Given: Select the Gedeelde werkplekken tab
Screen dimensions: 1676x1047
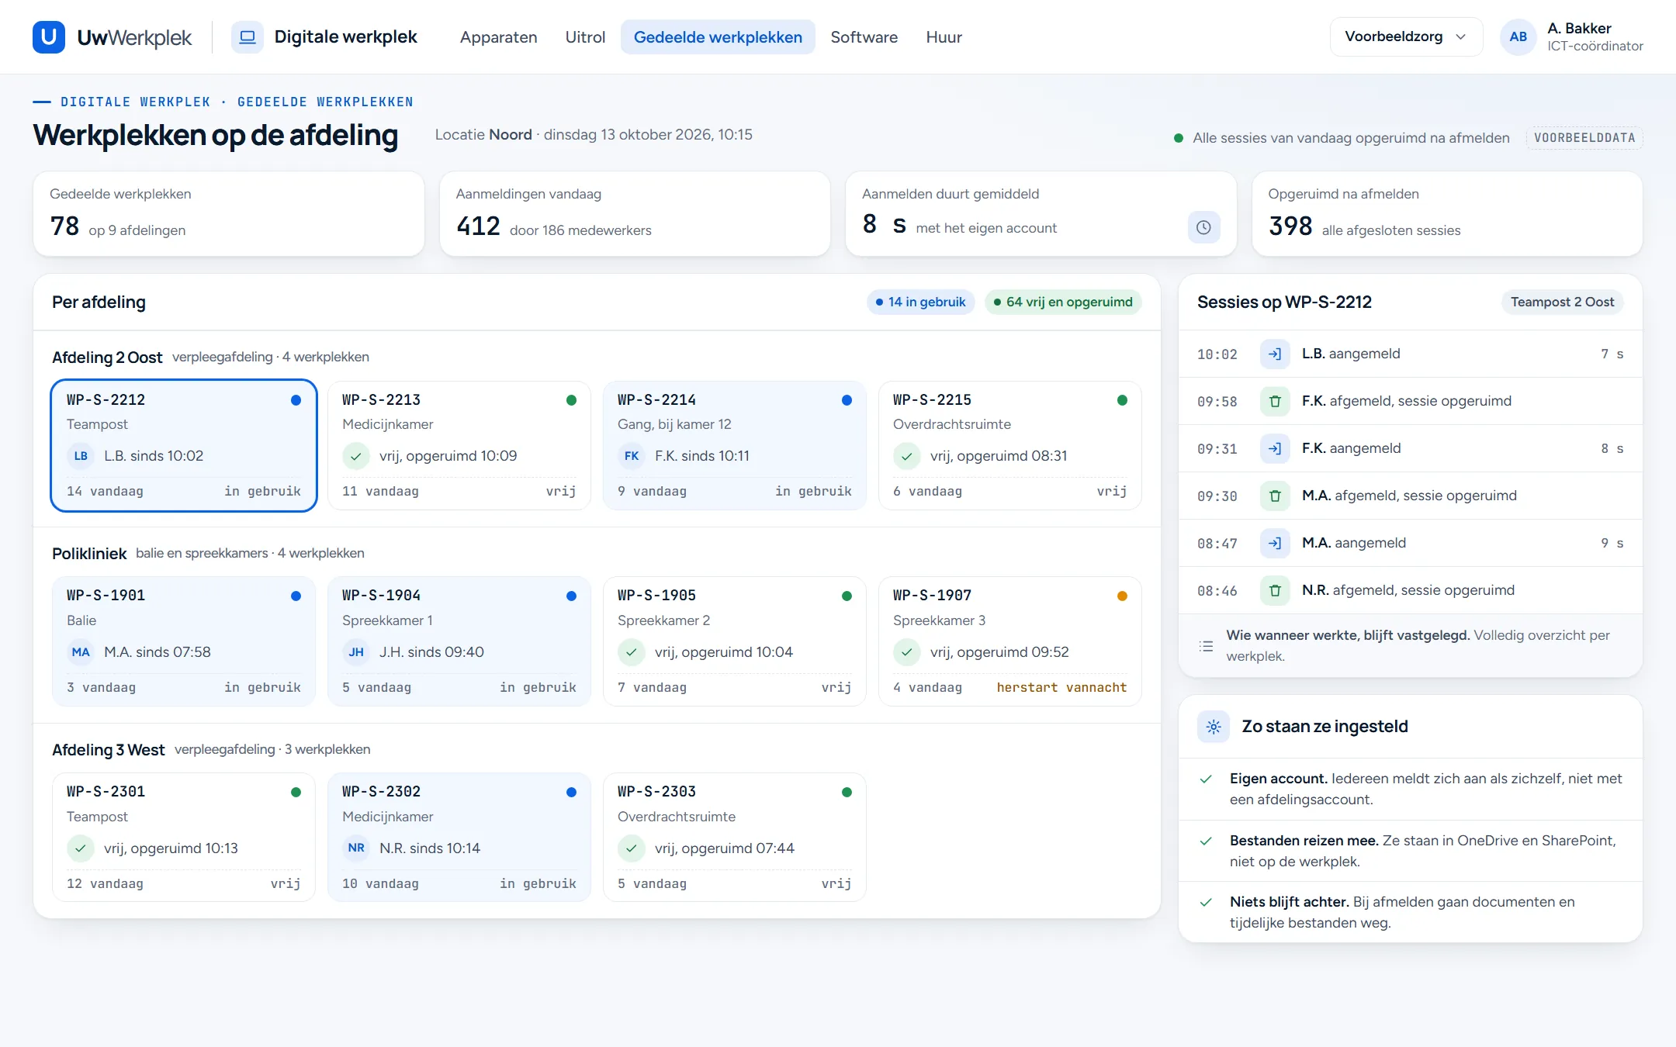Looking at the screenshot, I should [x=718, y=37].
